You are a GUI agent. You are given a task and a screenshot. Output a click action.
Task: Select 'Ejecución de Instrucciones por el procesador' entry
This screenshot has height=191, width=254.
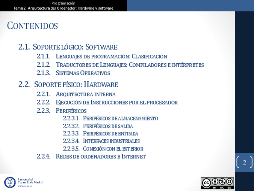coord(117,102)
